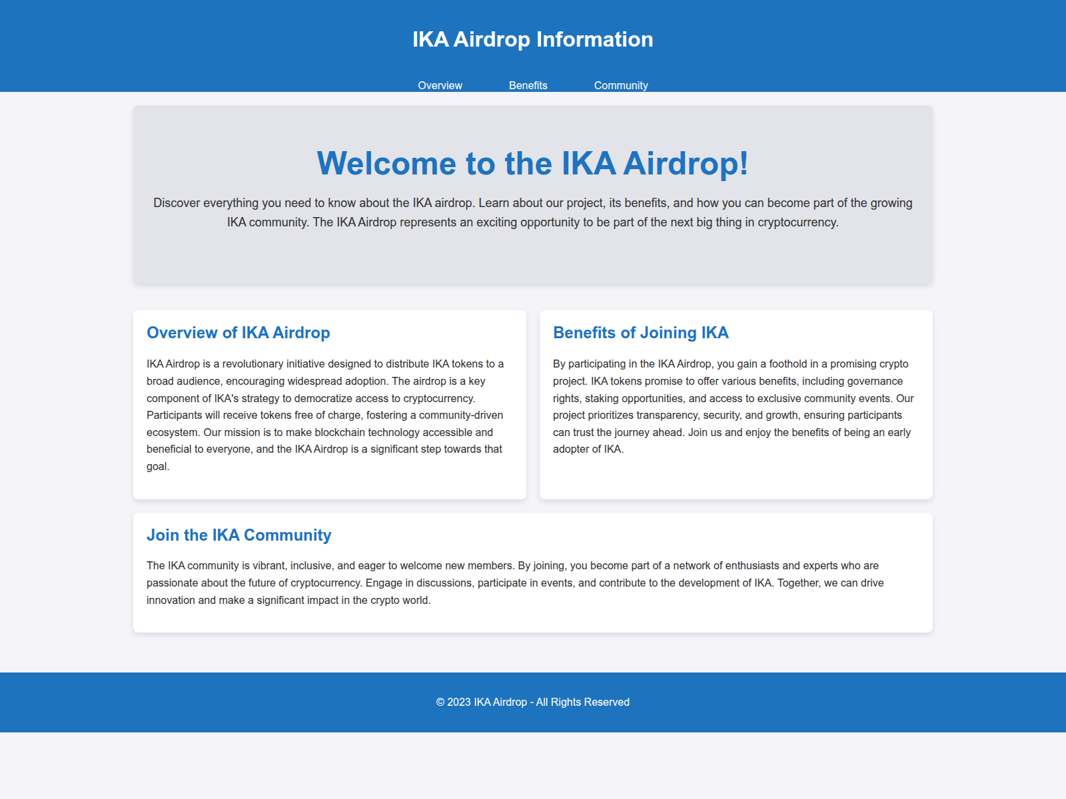Click the gap between Overview and Benefits links
This screenshot has width=1066, height=799.
(x=484, y=85)
